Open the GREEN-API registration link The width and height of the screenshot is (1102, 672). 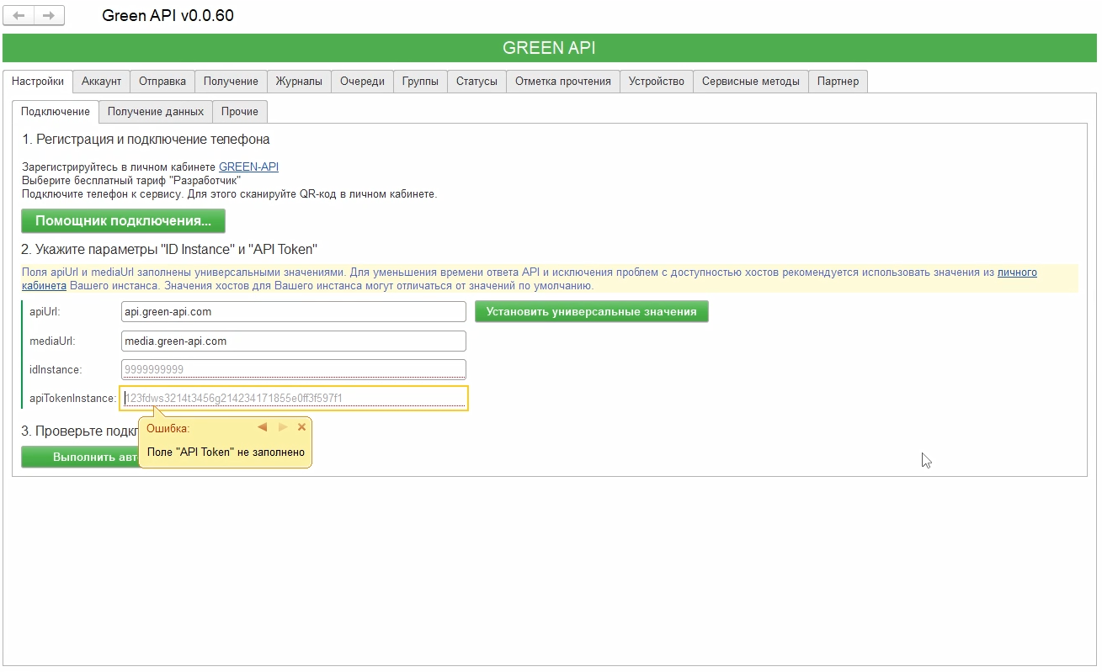(x=248, y=167)
